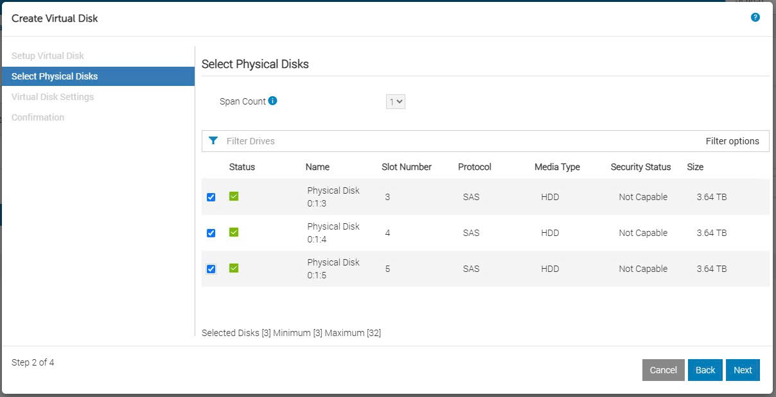Image resolution: width=776 pixels, height=397 pixels.
Task: Click green status icon for Disk 0:1:3
Action: tap(234, 196)
